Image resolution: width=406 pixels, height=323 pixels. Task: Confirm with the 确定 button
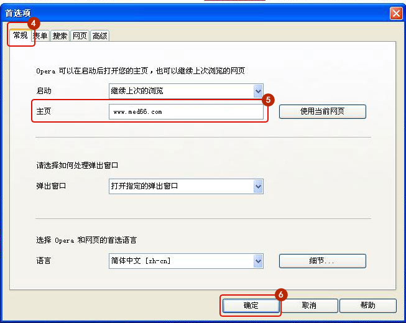pos(251,306)
